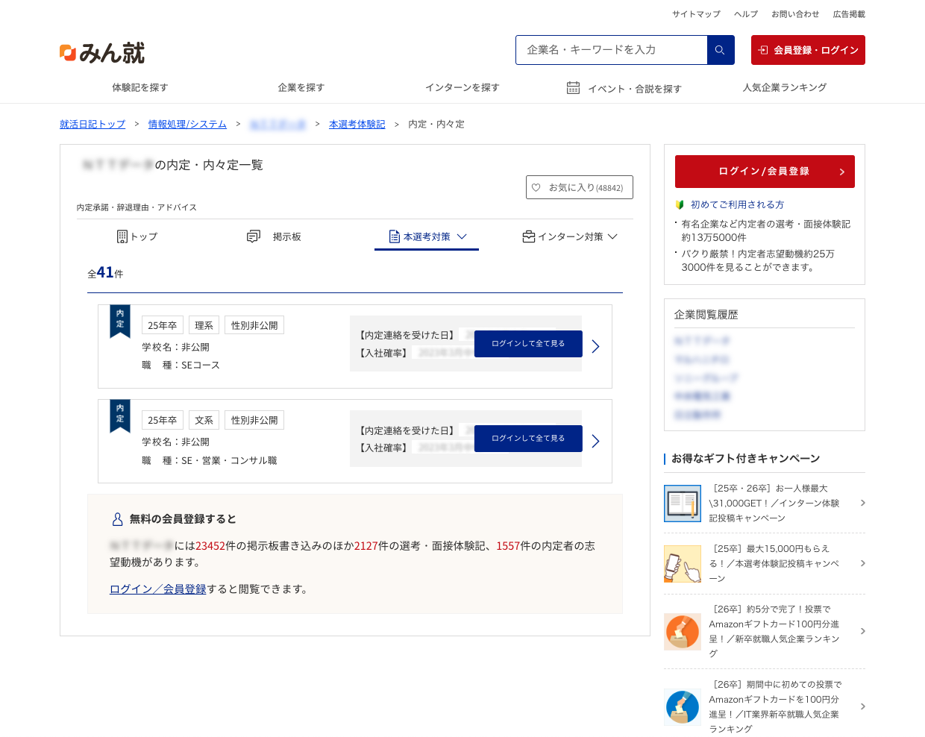Click the 25年卒 tag on the 理系 card
This screenshot has width=925, height=737.
point(163,325)
